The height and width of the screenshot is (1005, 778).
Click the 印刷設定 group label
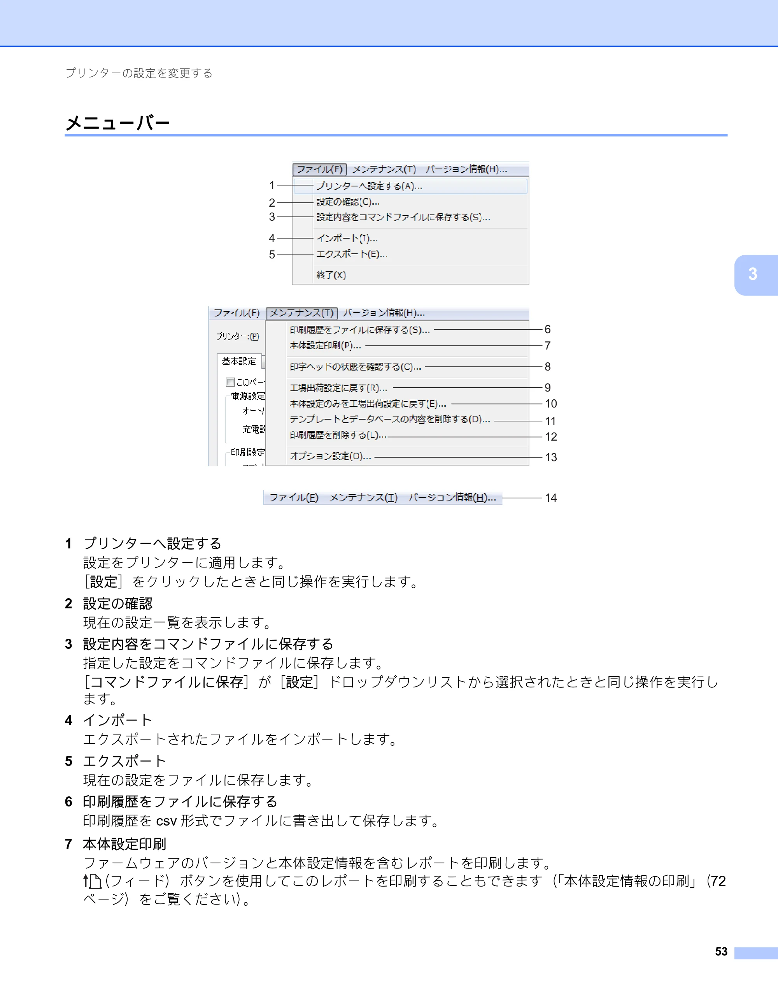pos(248,452)
